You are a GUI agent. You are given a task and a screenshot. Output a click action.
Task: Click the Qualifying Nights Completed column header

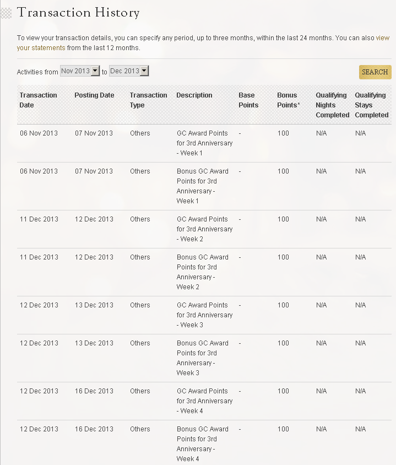332,105
